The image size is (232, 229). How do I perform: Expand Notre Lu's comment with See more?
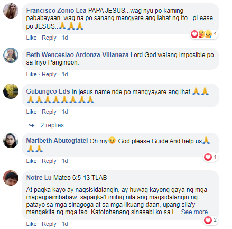[194, 212]
